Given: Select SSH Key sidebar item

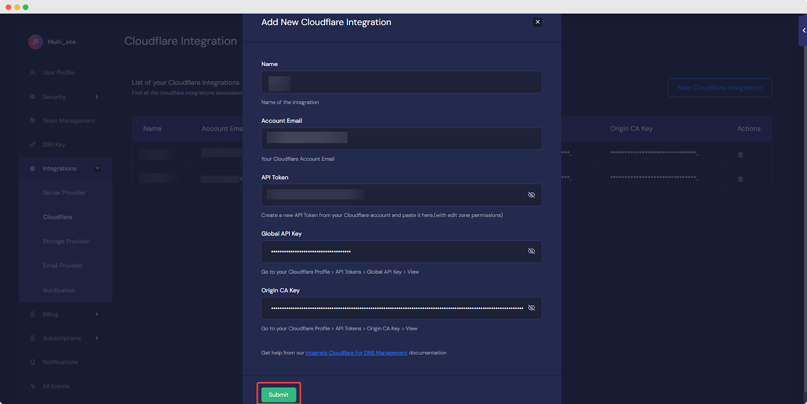Looking at the screenshot, I should pyautogui.click(x=54, y=145).
